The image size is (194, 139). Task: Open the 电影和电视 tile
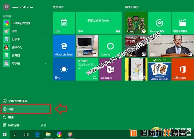[183, 23]
